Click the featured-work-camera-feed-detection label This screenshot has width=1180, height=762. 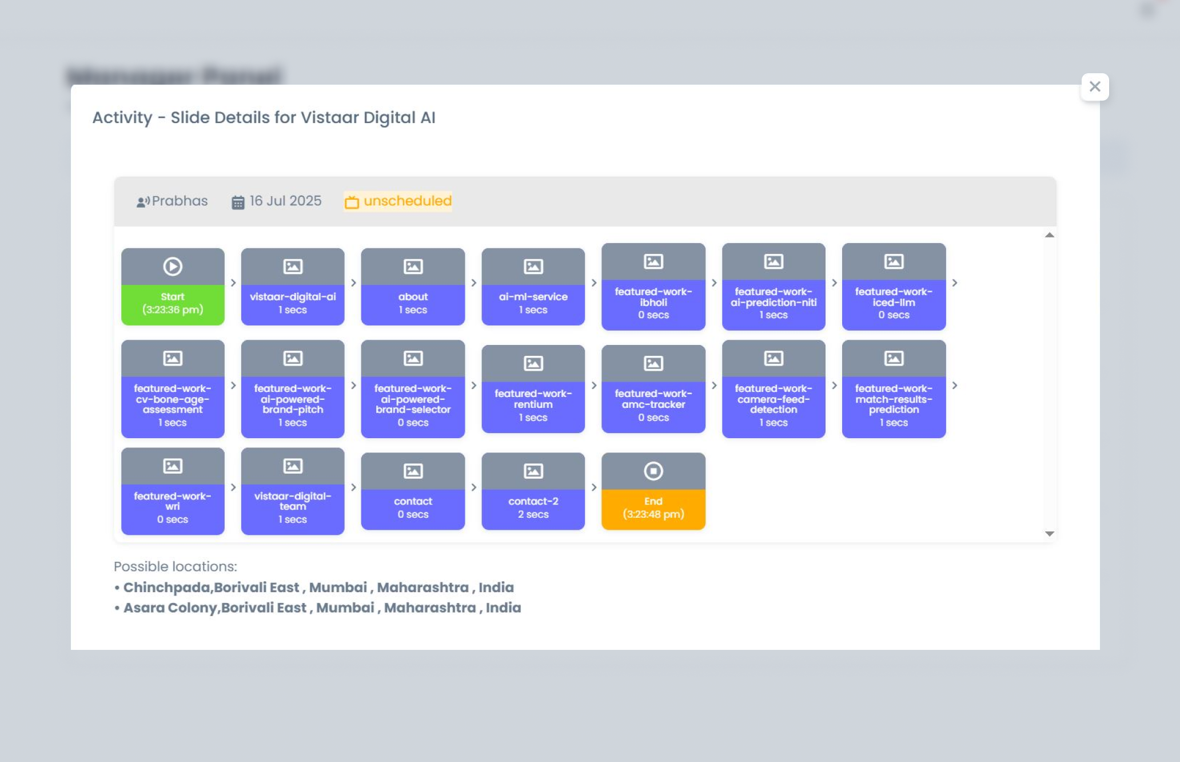tap(774, 407)
